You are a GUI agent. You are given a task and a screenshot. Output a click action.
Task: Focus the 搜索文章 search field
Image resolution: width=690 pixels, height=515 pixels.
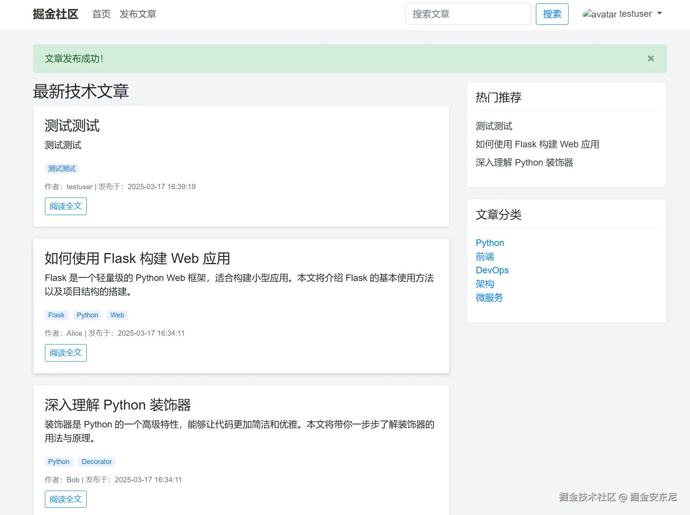[x=468, y=14]
